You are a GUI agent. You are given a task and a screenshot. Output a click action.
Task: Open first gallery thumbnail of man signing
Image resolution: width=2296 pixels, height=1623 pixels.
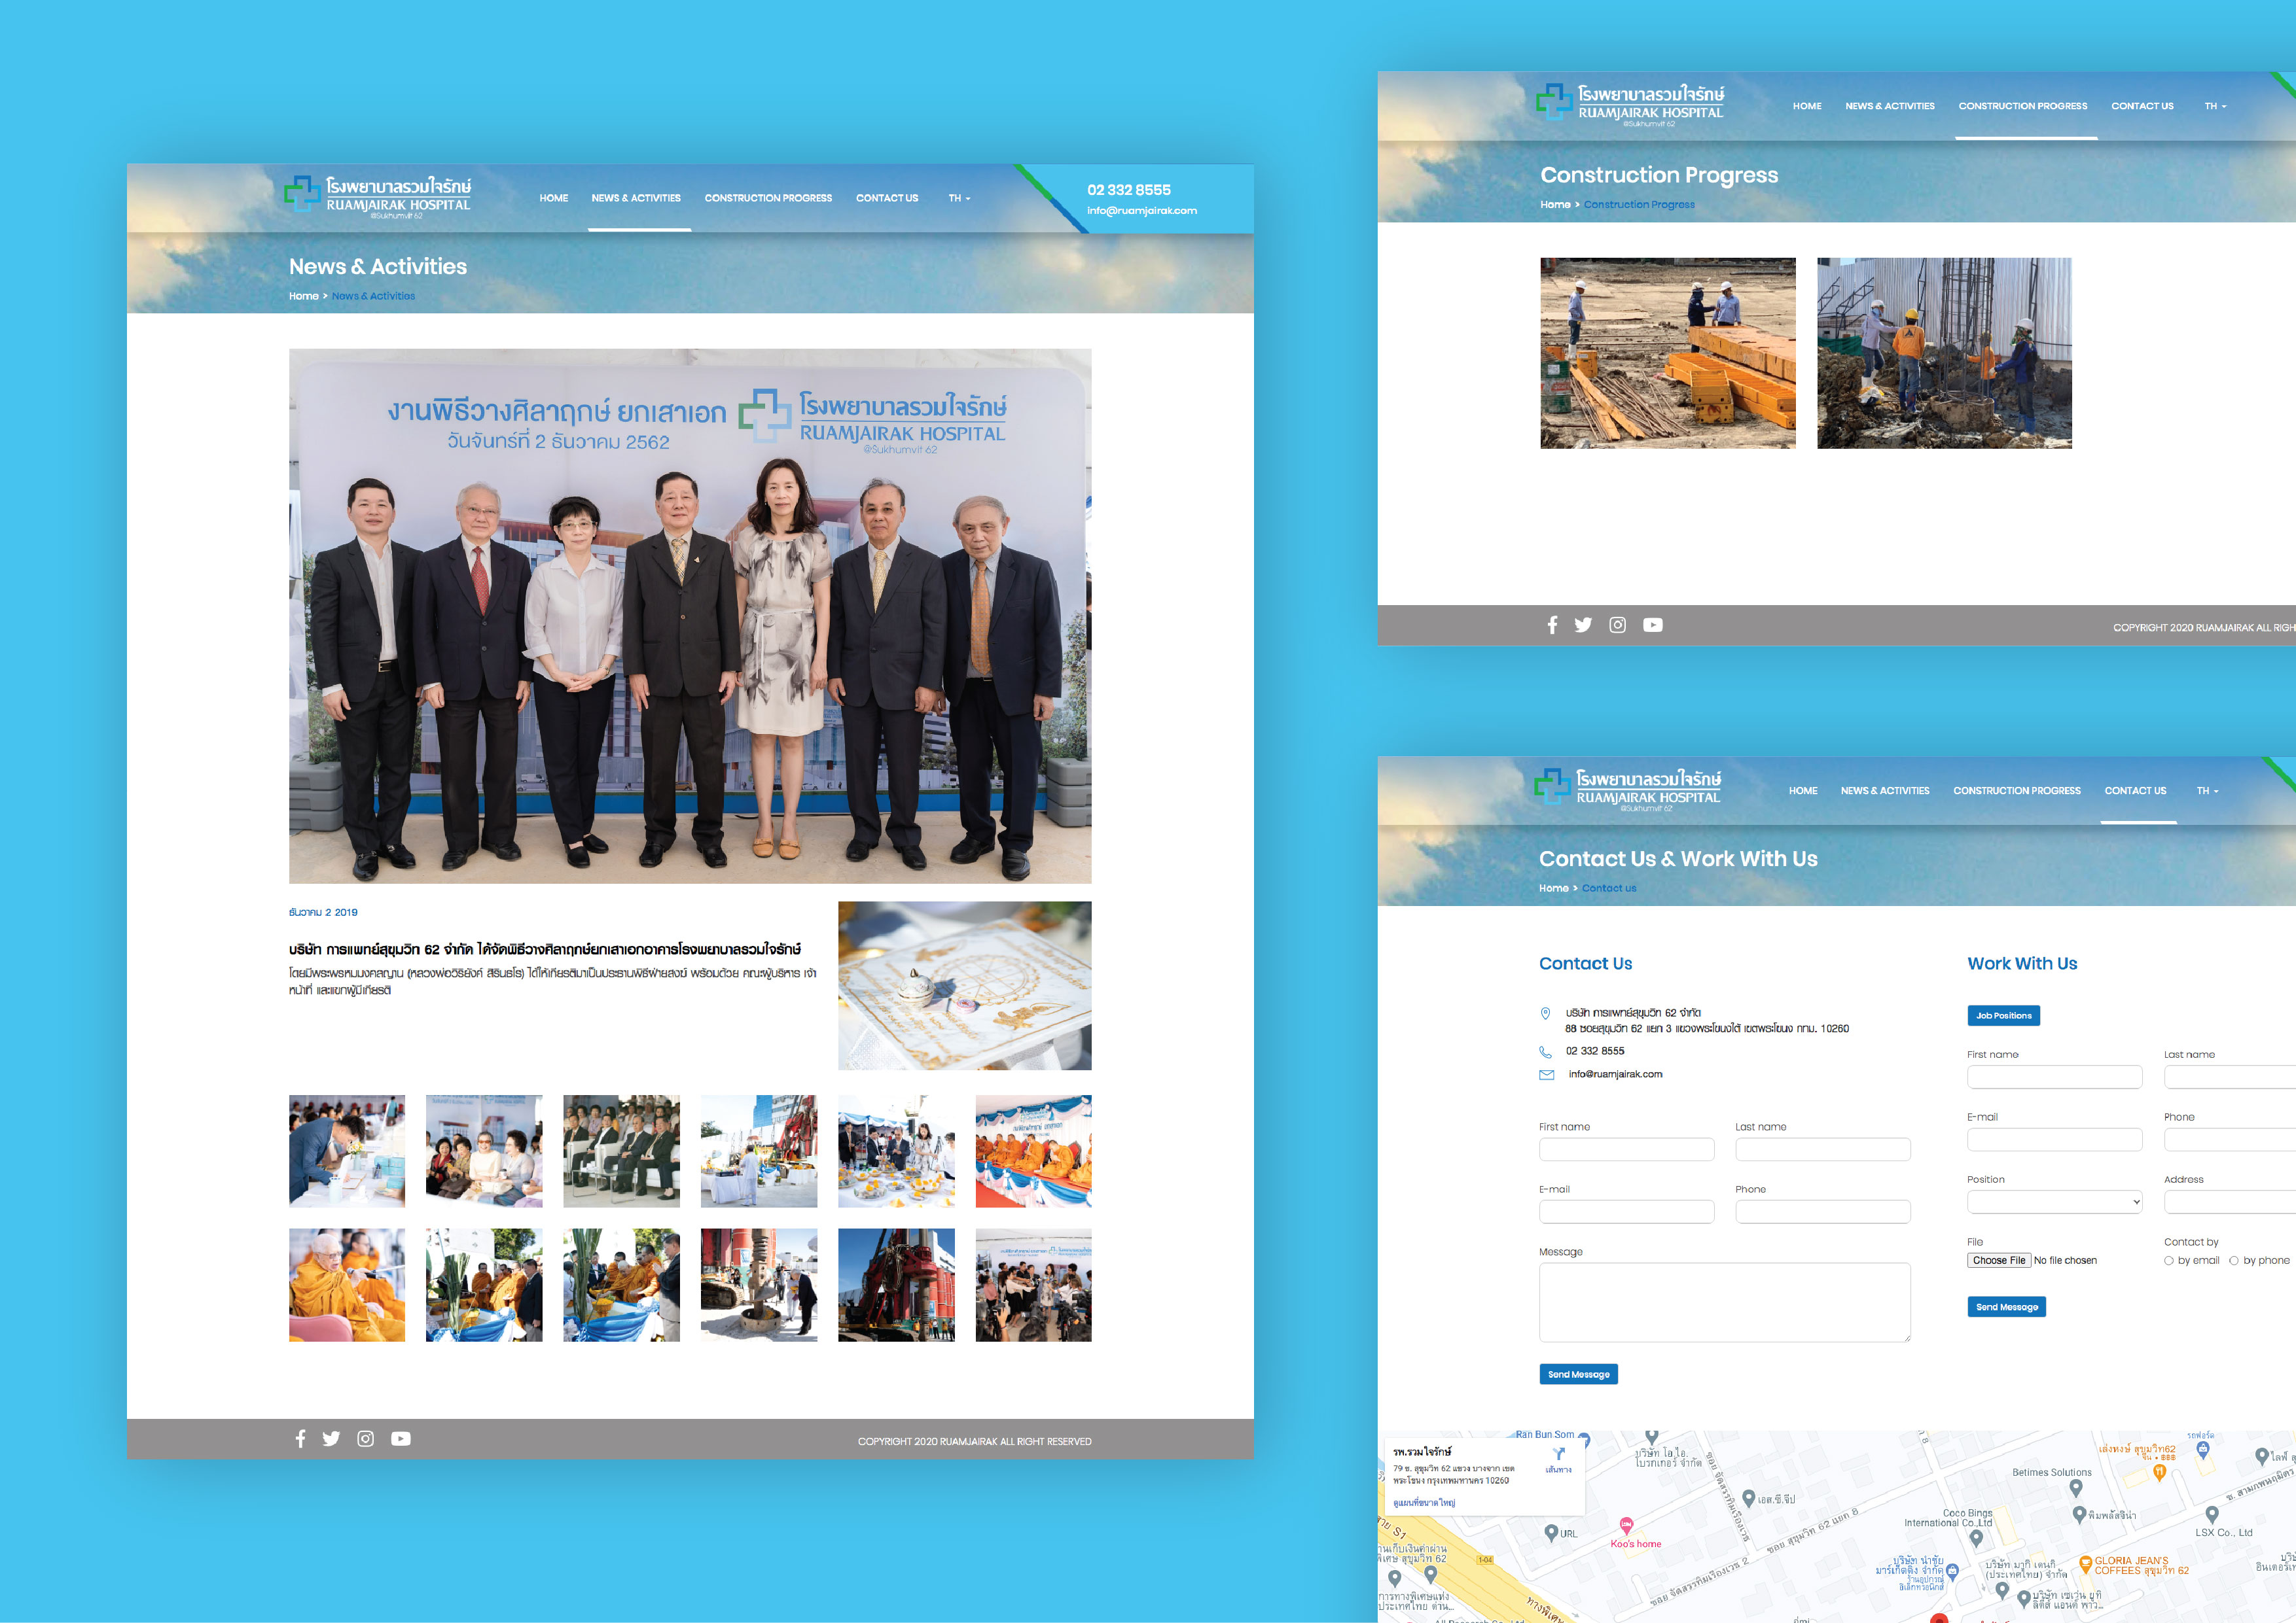pos(347,1151)
